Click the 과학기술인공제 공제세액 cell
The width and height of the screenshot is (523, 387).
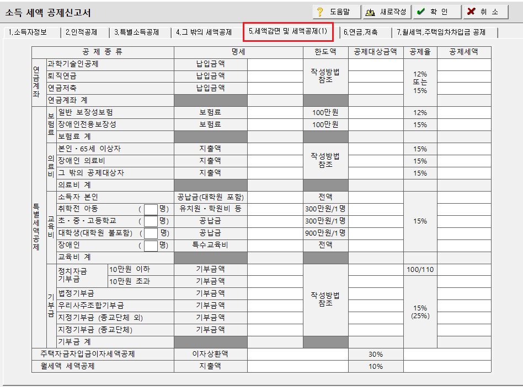pos(464,64)
